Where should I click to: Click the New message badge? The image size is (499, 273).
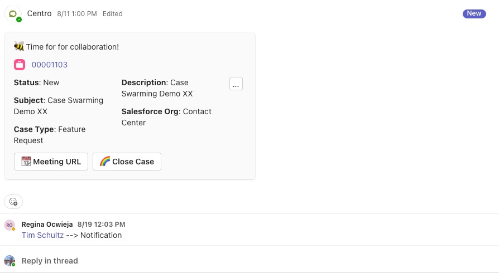[x=474, y=14]
